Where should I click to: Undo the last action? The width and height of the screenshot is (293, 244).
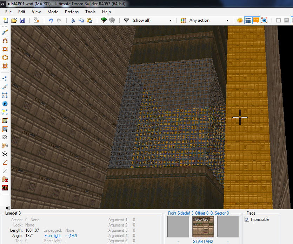click(51, 20)
